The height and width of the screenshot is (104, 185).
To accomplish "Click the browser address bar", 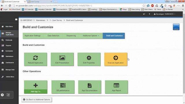I will click(x=77, y=6).
